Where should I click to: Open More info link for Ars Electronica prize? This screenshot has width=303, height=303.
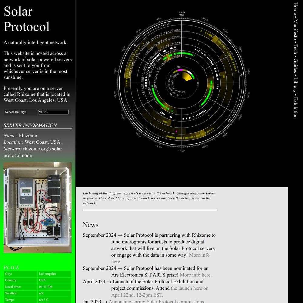coord(195,275)
